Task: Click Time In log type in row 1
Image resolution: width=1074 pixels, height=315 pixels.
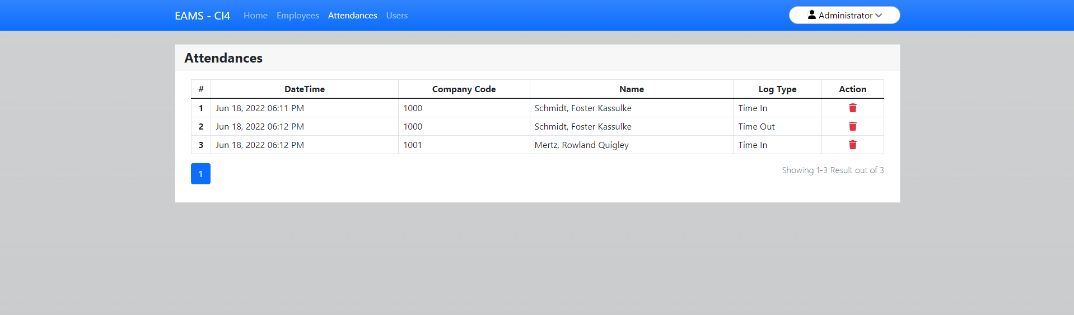Action: (x=777, y=108)
